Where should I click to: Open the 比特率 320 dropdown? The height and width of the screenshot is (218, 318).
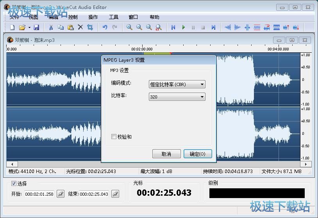[x=177, y=97]
